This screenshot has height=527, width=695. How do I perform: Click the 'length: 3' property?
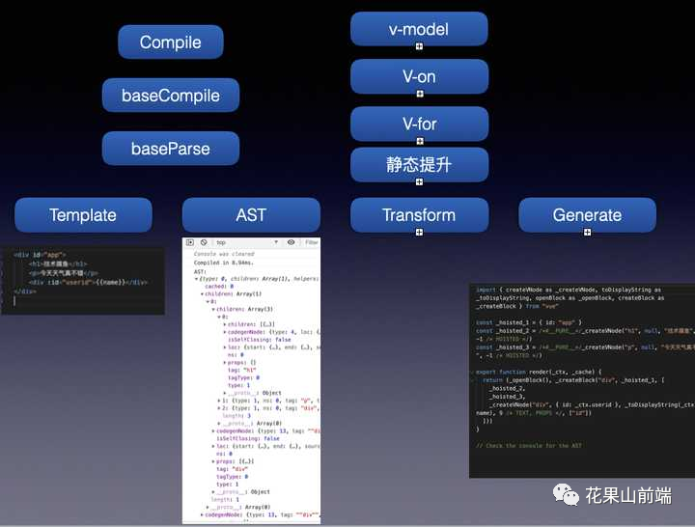[236, 416]
